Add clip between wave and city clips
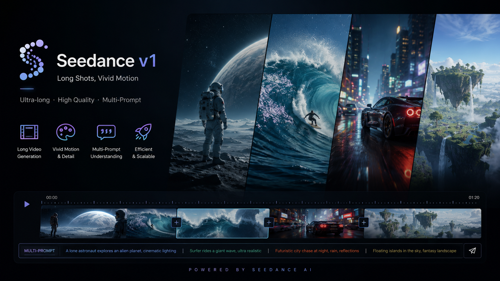Screen dimensions: 500x281 click(x=269, y=222)
